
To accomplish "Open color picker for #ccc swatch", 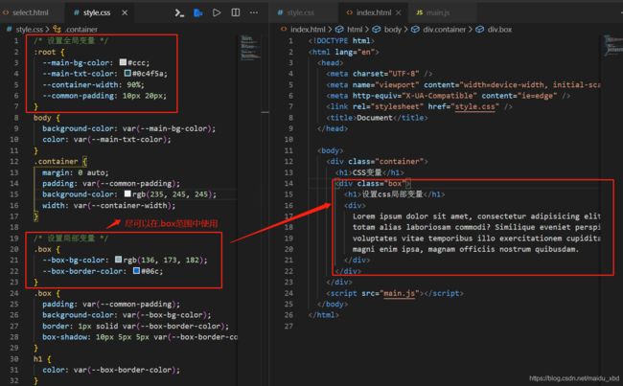I will click(x=124, y=62).
